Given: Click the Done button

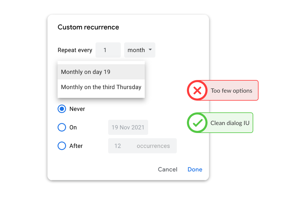Looking at the screenshot, I should 195,169.
